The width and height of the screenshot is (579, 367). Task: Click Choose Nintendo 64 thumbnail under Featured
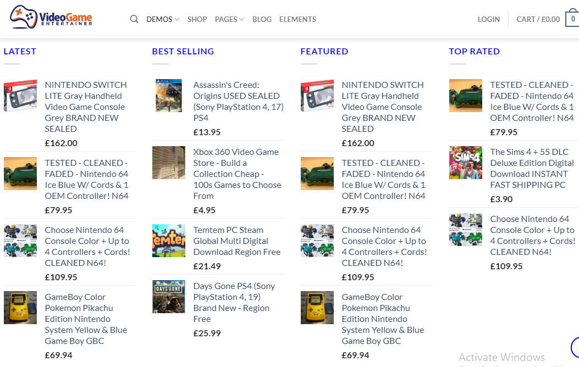pos(317,241)
